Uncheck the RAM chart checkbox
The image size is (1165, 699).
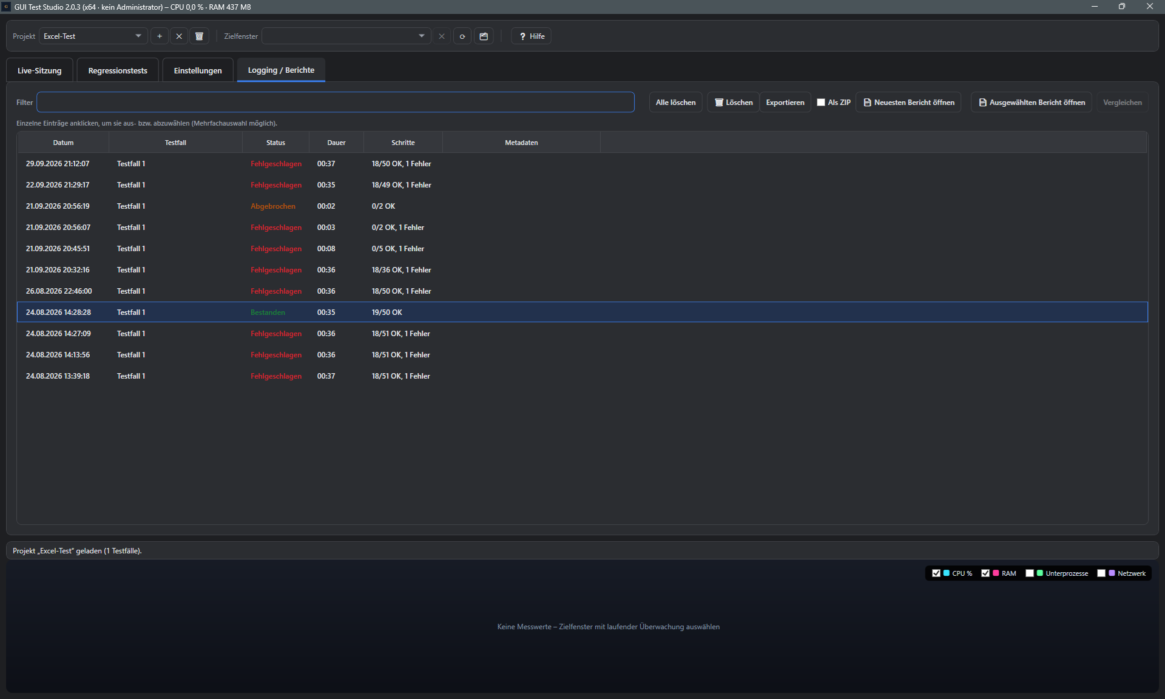[x=985, y=573]
